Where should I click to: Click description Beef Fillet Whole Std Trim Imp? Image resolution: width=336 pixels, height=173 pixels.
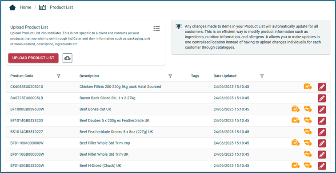coord(105,143)
